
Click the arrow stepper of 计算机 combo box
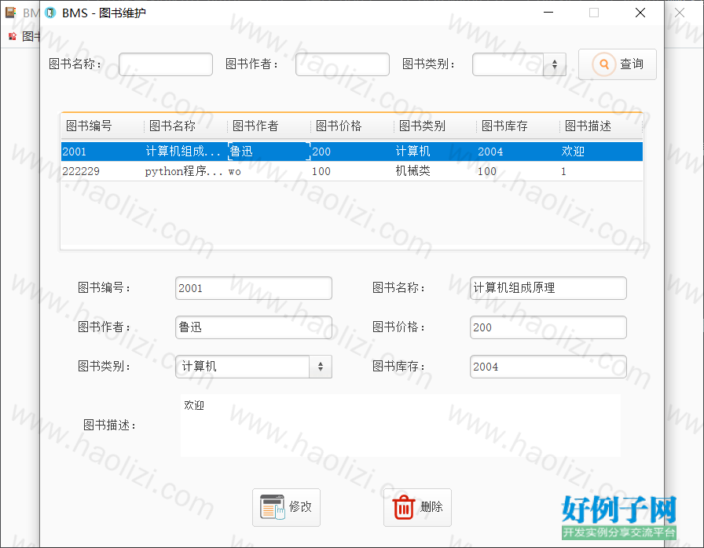tap(321, 367)
